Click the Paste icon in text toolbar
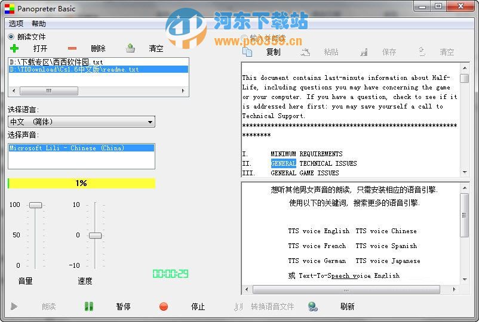479x322 pixels. click(305, 52)
